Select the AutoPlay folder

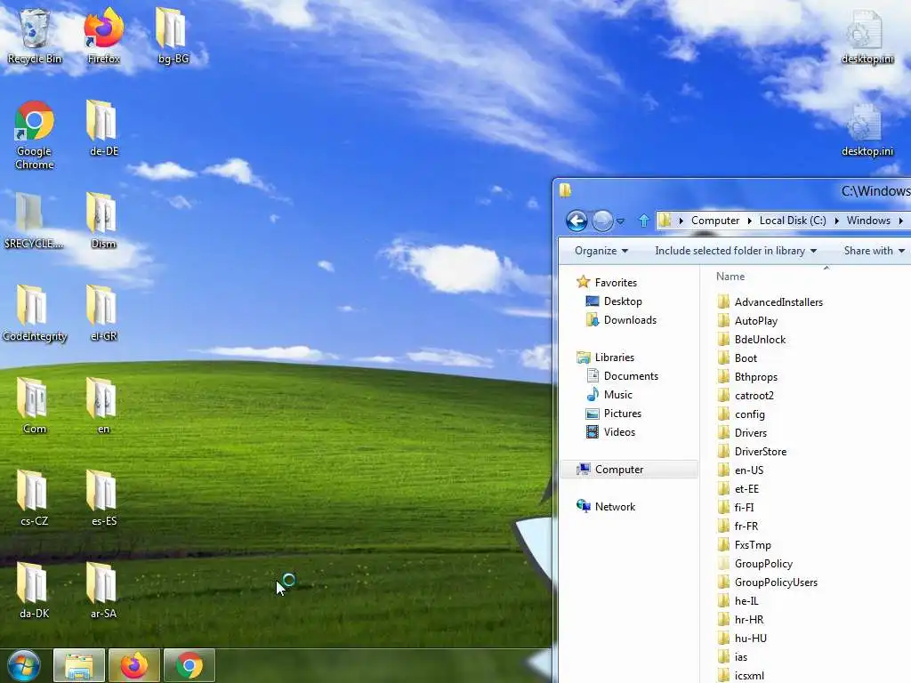point(747,320)
